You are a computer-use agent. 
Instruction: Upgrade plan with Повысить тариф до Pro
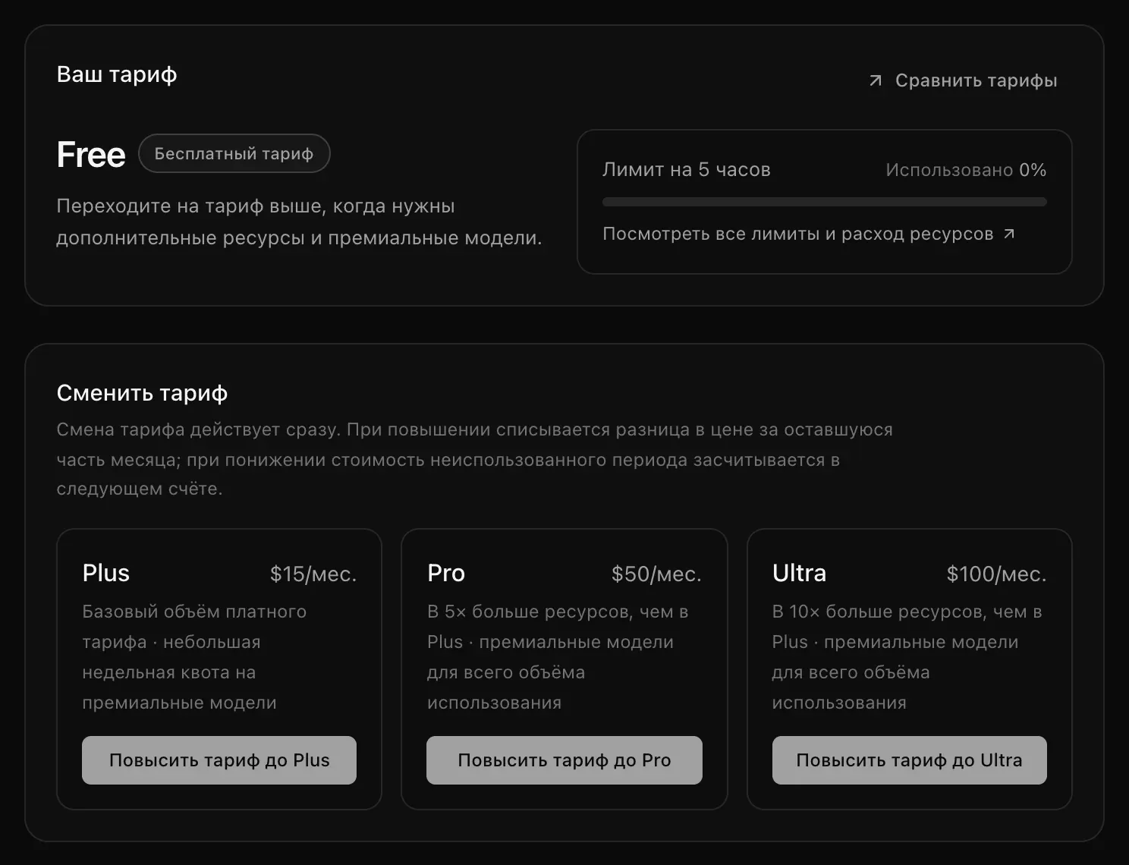tap(564, 760)
